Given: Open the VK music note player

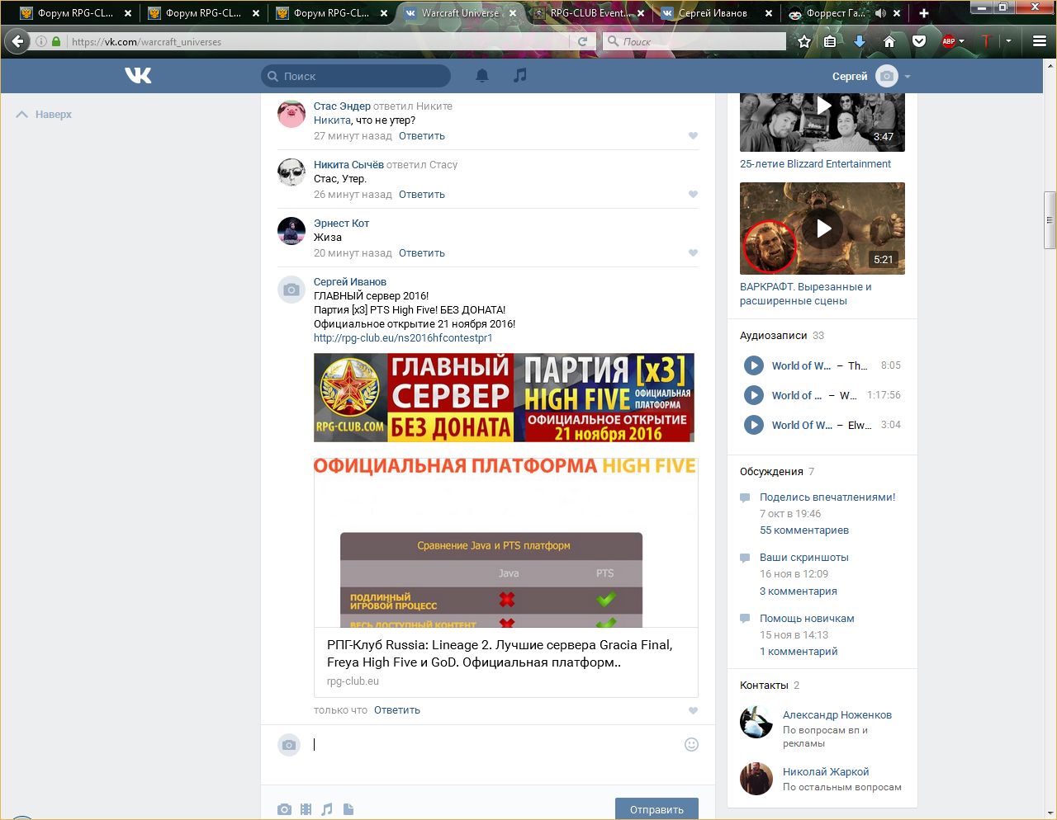Looking at the screenshot, I should 519,75.
